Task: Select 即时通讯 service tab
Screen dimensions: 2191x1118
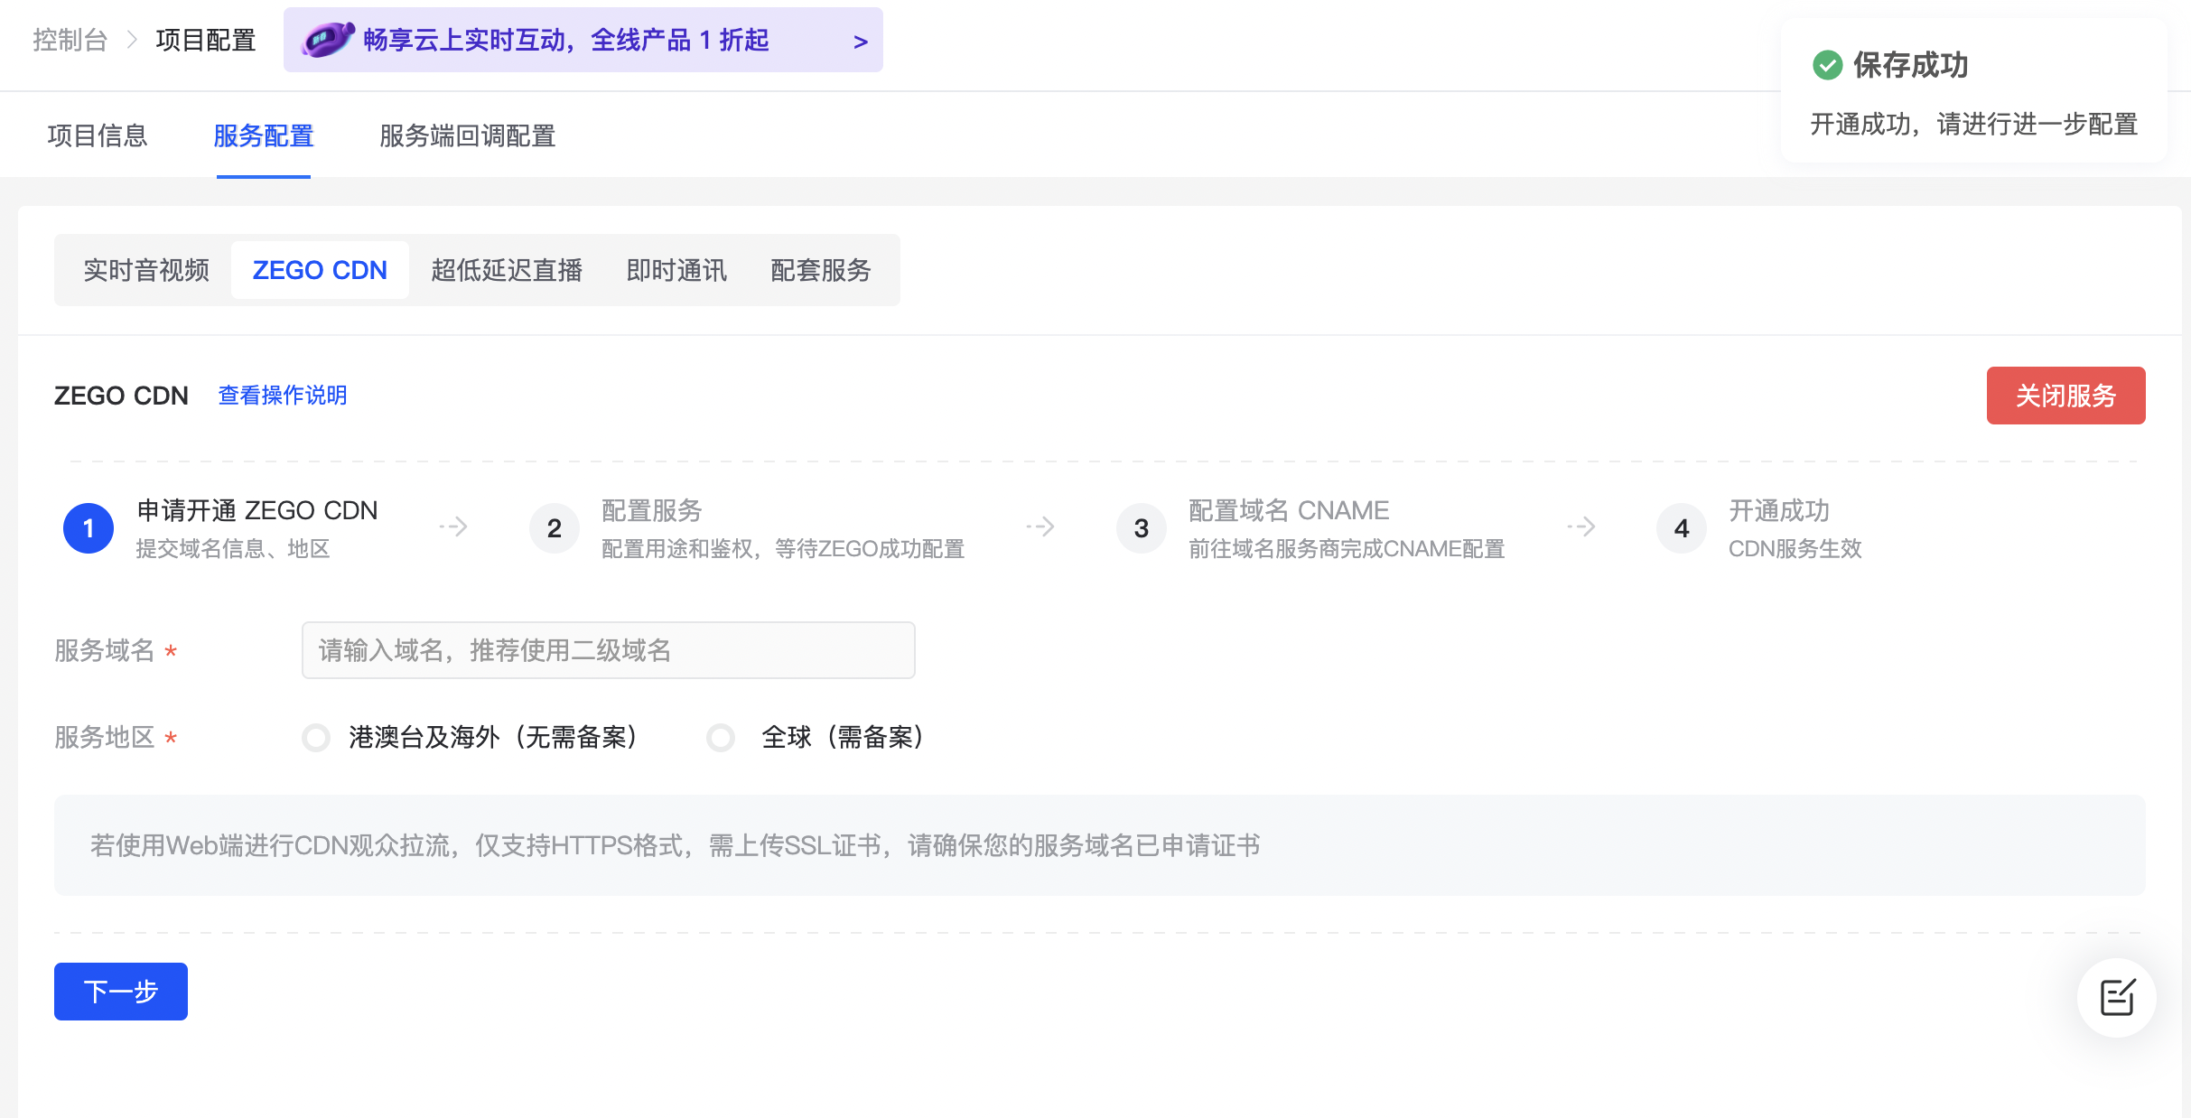Action: [676, 270]
